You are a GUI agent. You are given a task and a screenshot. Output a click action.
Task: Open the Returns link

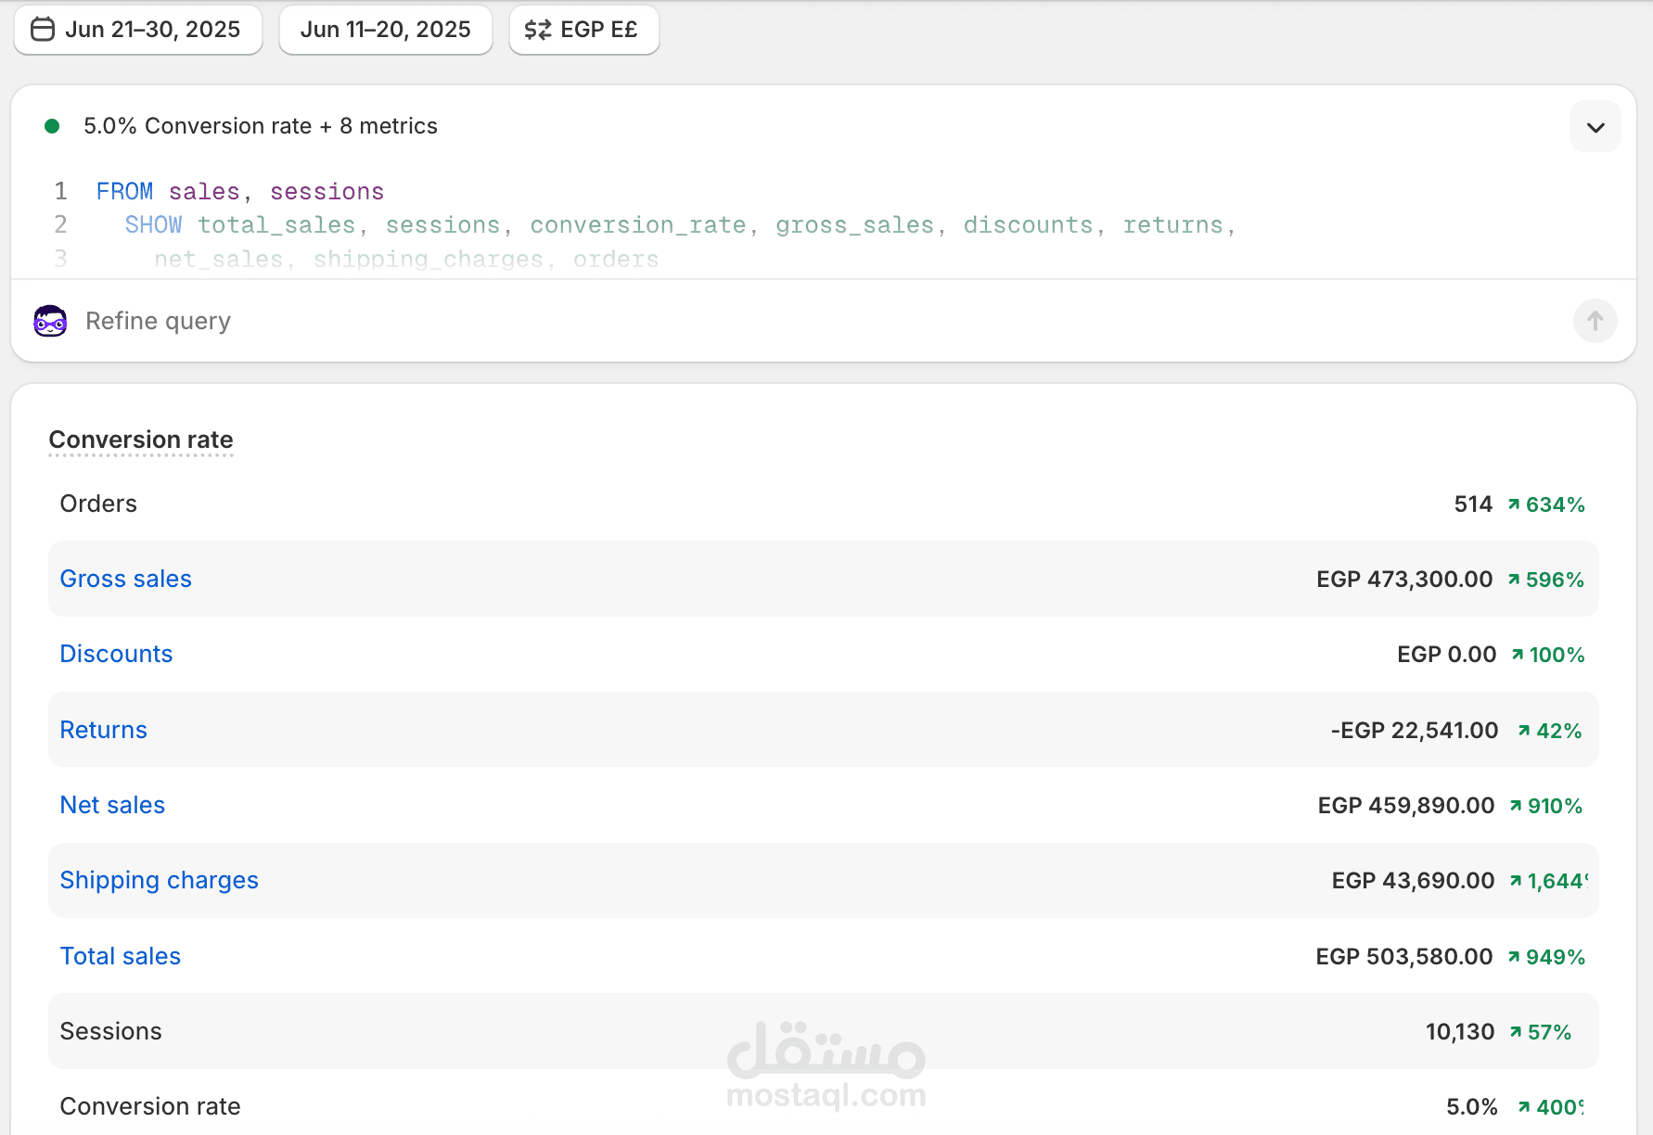(x=104, y=730)
